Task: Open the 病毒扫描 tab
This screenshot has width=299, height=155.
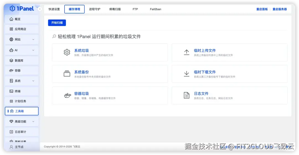Action: pos(115,9)
